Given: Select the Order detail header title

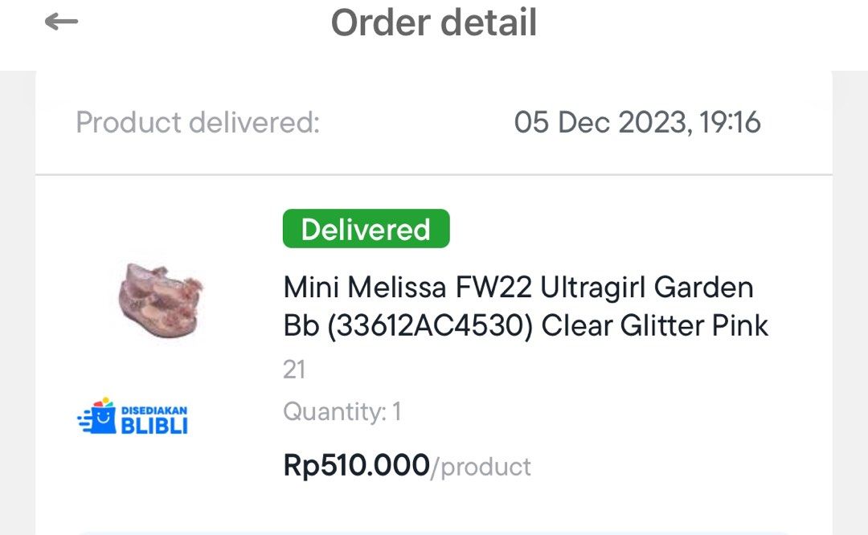Looking at the screenshot, I should pyautogui.click(x=434, y=23).
